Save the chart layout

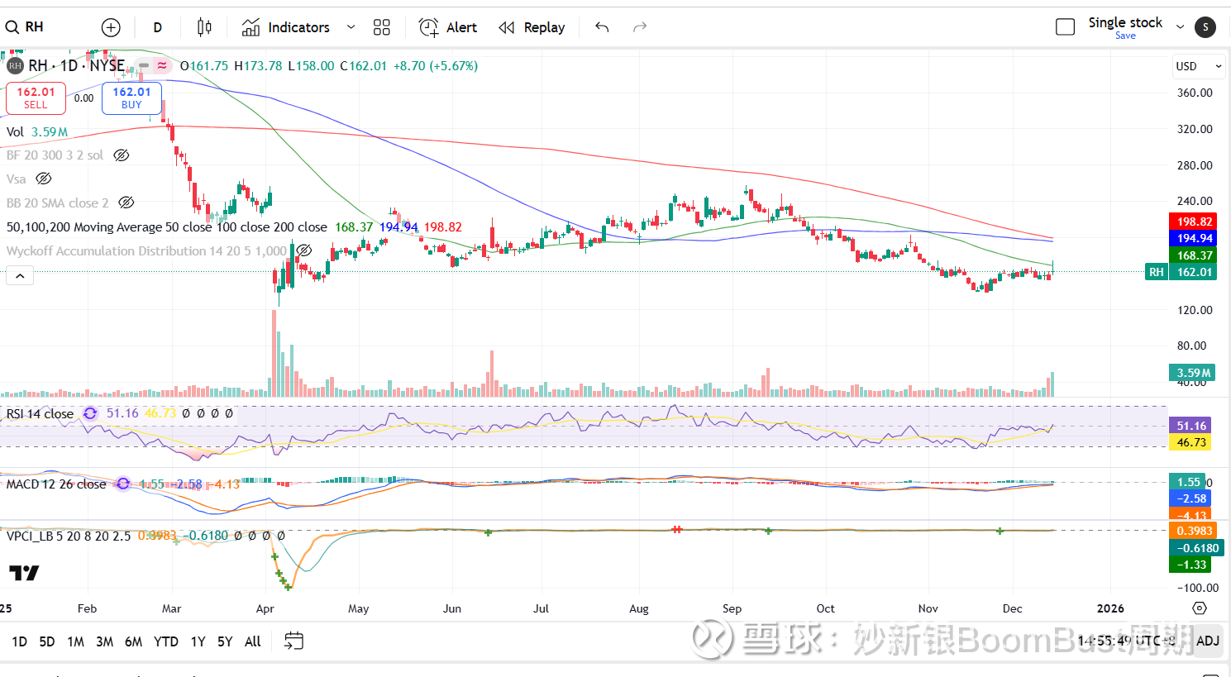[1125, 36]
